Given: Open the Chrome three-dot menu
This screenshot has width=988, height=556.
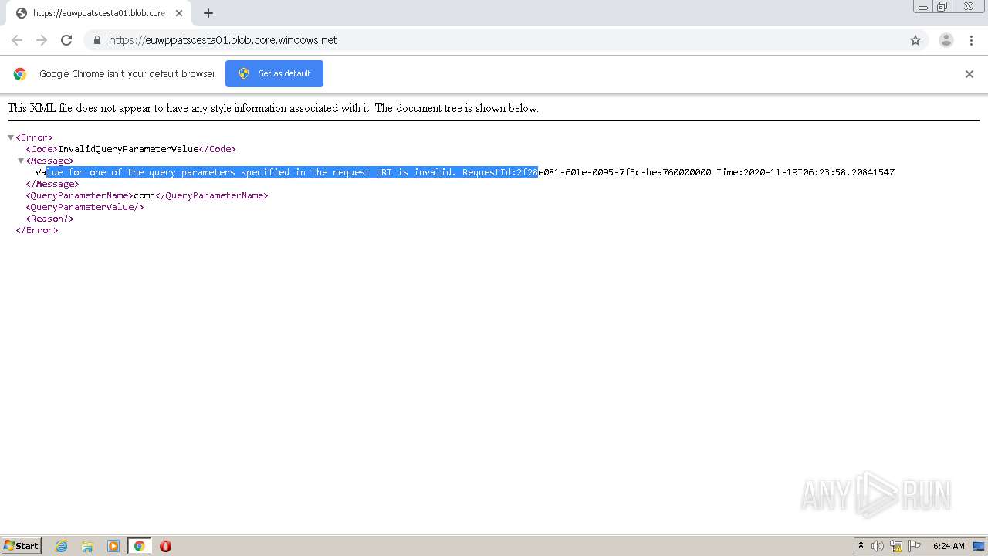Looking at the screenshot, I should 970,40.
